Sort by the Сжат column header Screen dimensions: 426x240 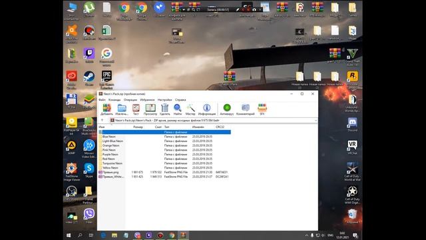(x=158, y=127)
